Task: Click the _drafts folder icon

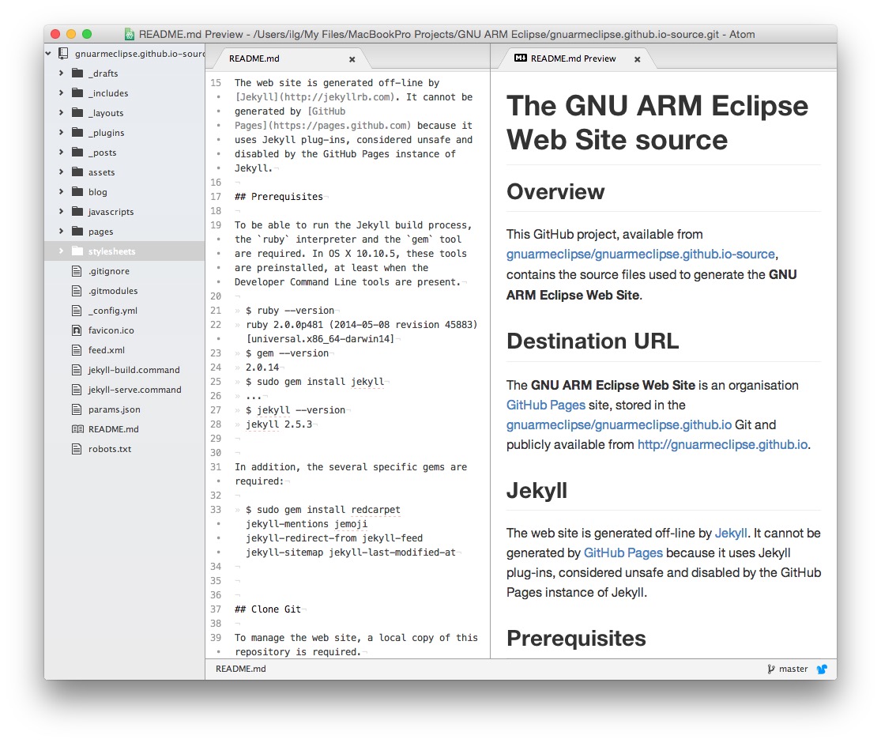Action: click(x=77, y=73)
